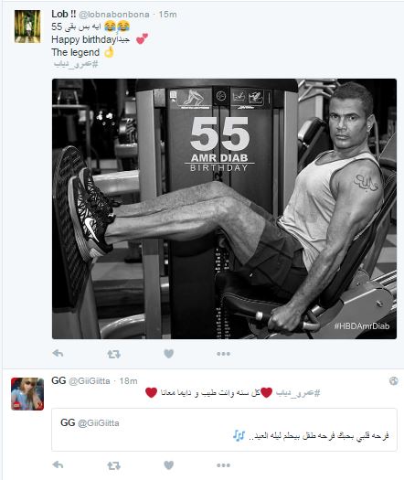Like Lob's 55 birthday tweet

[169, 354]
